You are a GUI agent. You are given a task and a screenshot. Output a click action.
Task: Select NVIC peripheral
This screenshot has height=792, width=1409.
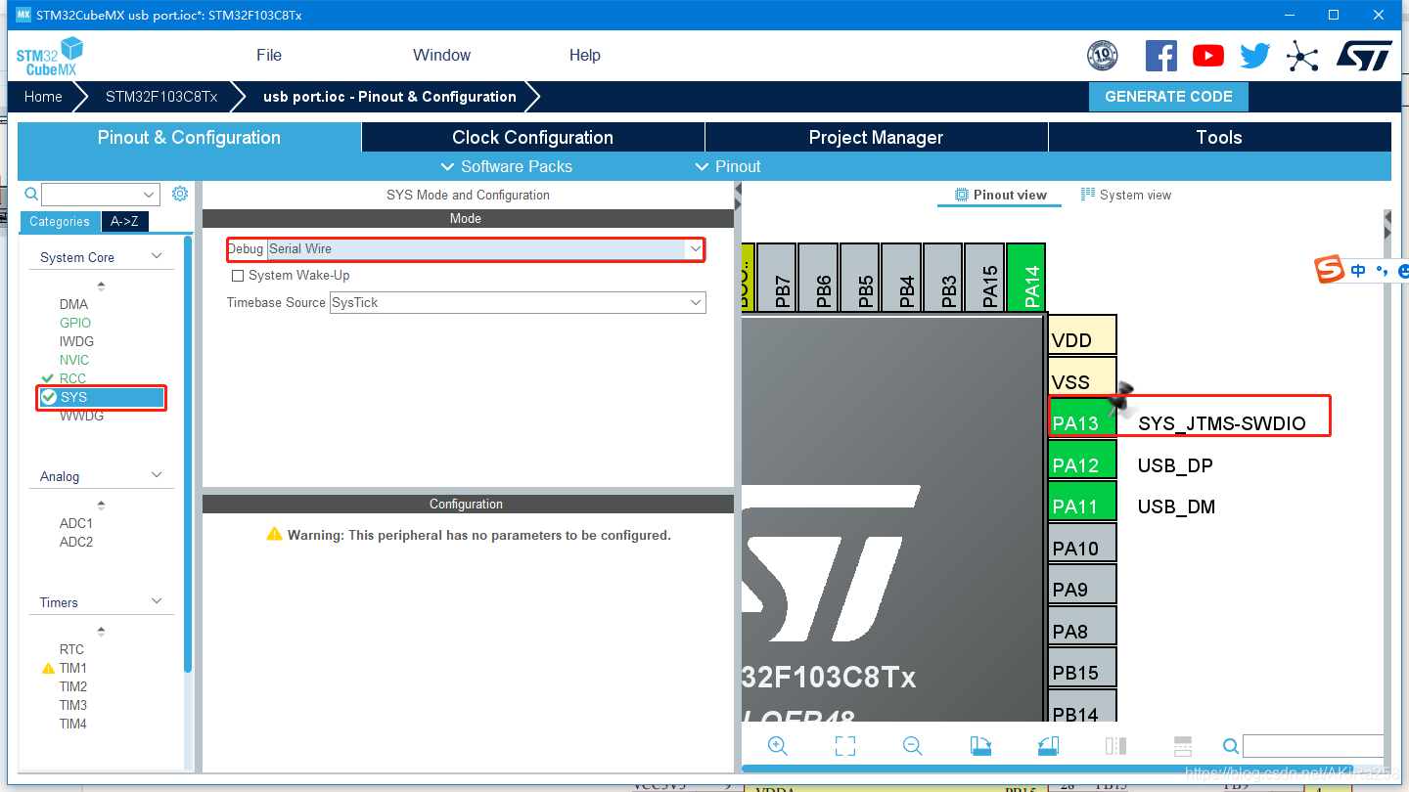[x=74, y=360]
